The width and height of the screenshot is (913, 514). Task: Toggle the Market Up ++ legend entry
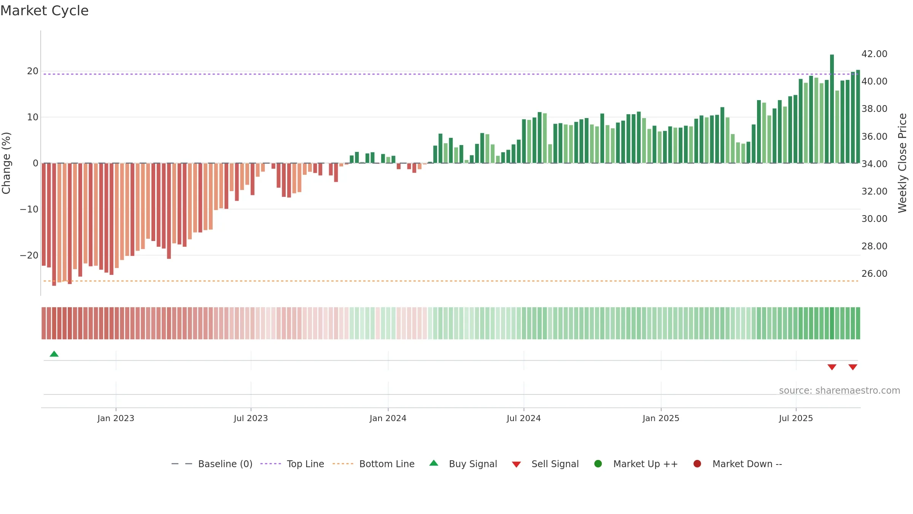[636, 464]
